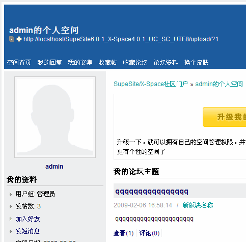Click the arrow bullet beside 发短消息
The height and width of the screenshot is (242, 246).
point(11,231)
